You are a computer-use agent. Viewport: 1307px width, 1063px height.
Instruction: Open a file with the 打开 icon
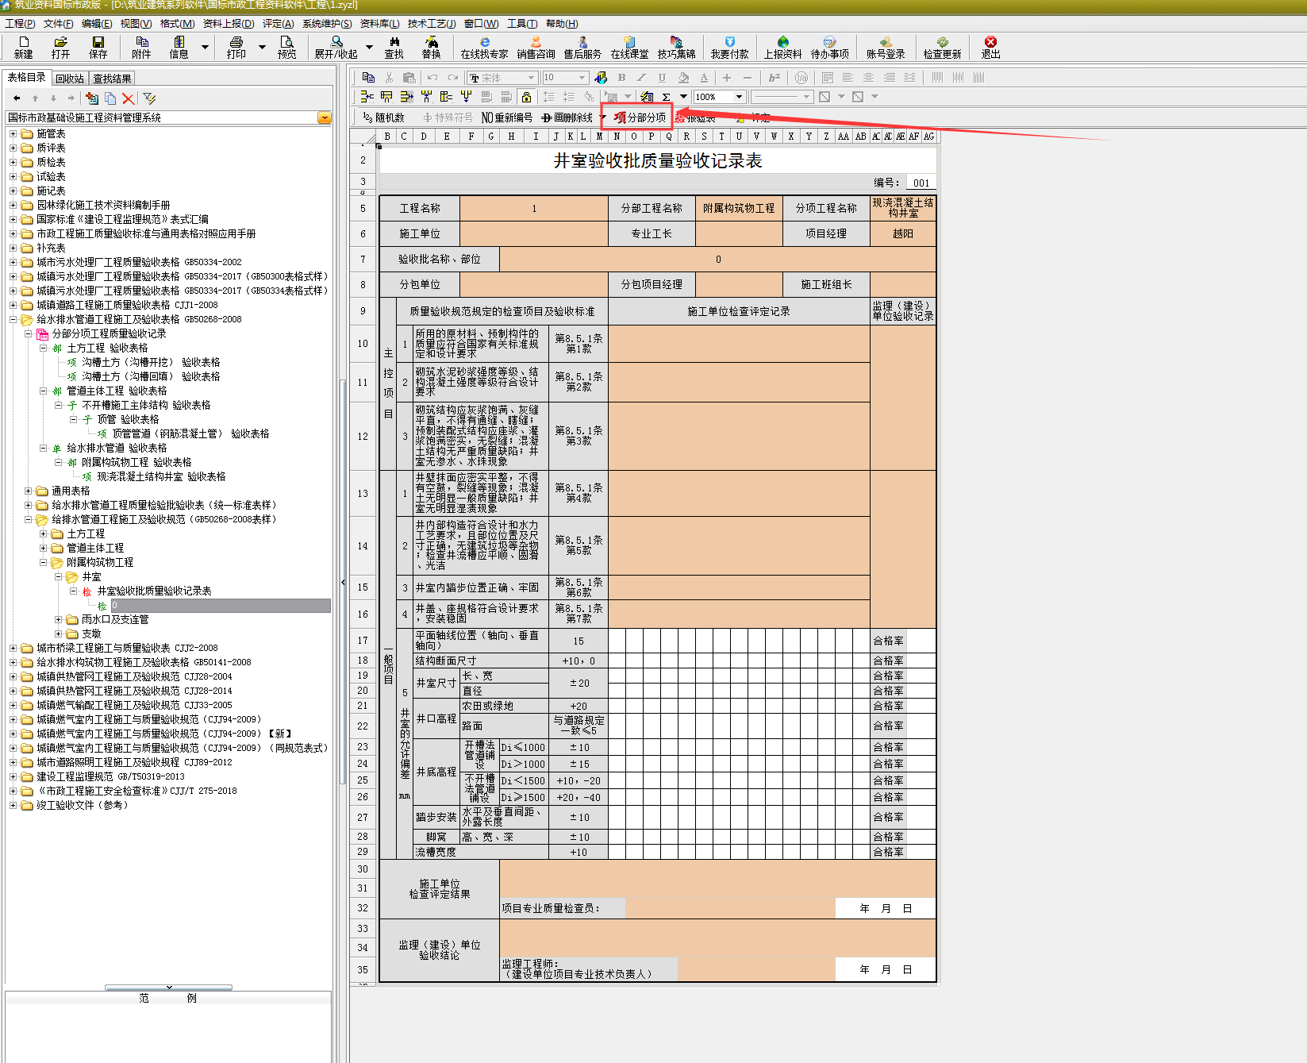tap(60, 47)
